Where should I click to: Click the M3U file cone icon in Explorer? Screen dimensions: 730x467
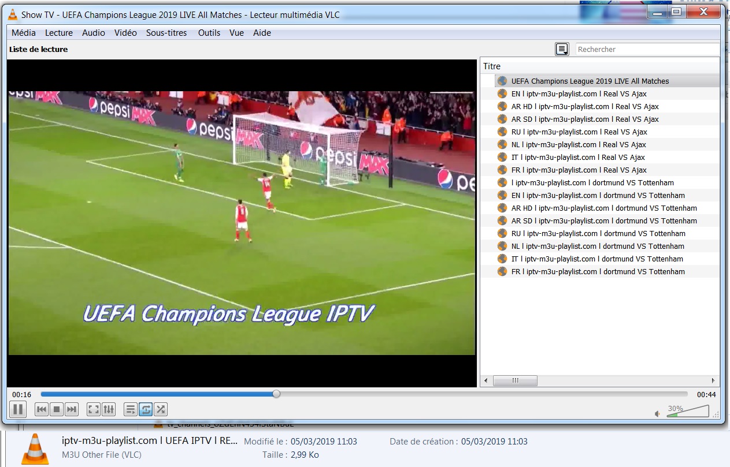click(35, 449)
